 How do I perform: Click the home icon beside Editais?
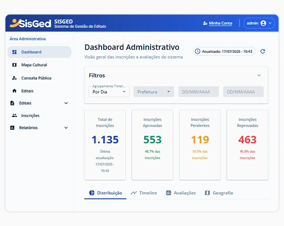[14, 91]
